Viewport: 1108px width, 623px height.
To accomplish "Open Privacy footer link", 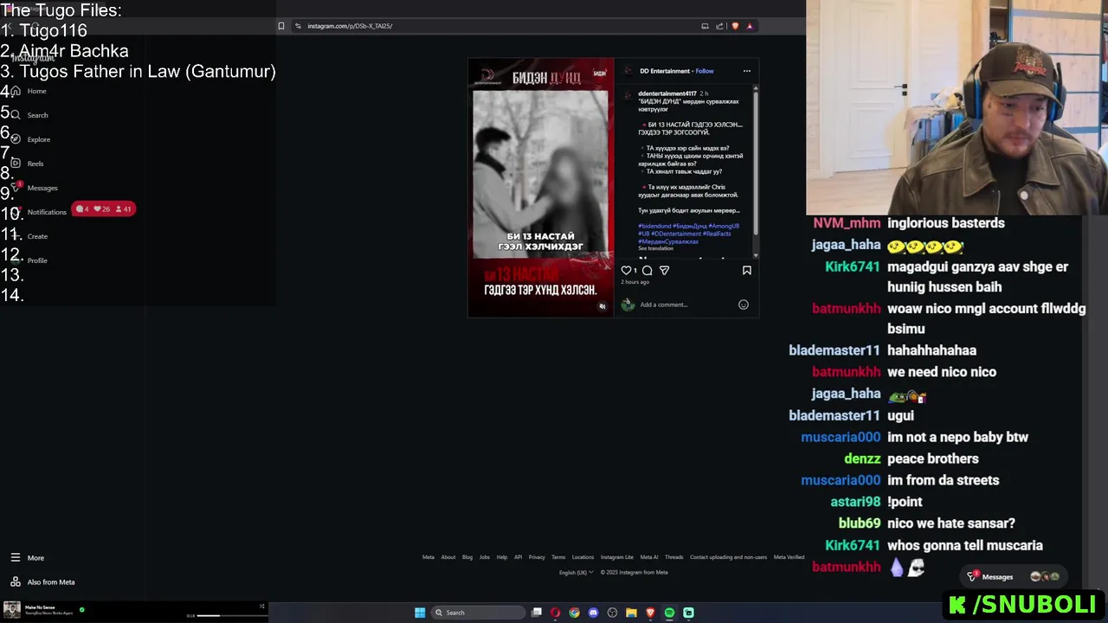I will click(537, 557).
